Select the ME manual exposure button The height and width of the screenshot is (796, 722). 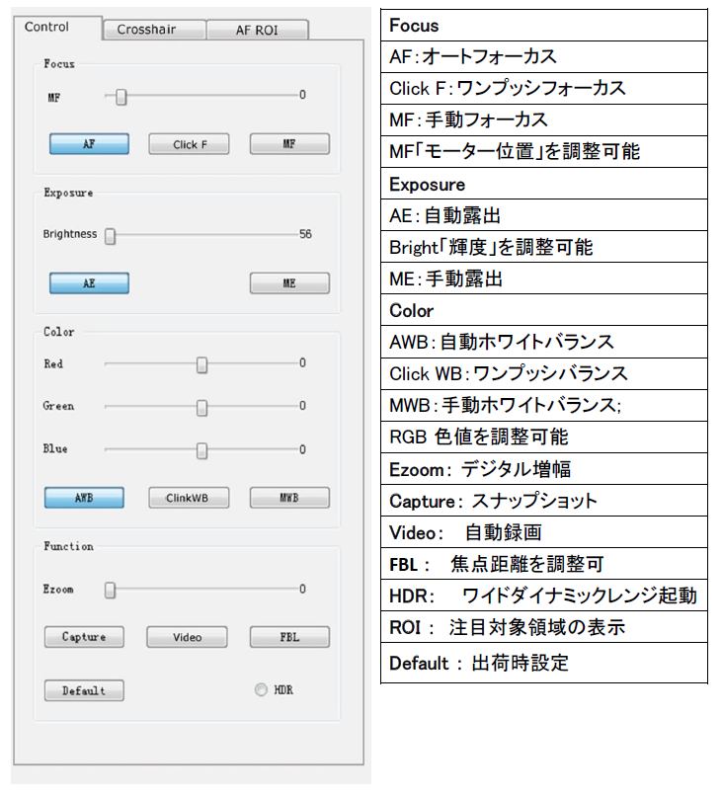pyautogui.click(x=289, y=282)
